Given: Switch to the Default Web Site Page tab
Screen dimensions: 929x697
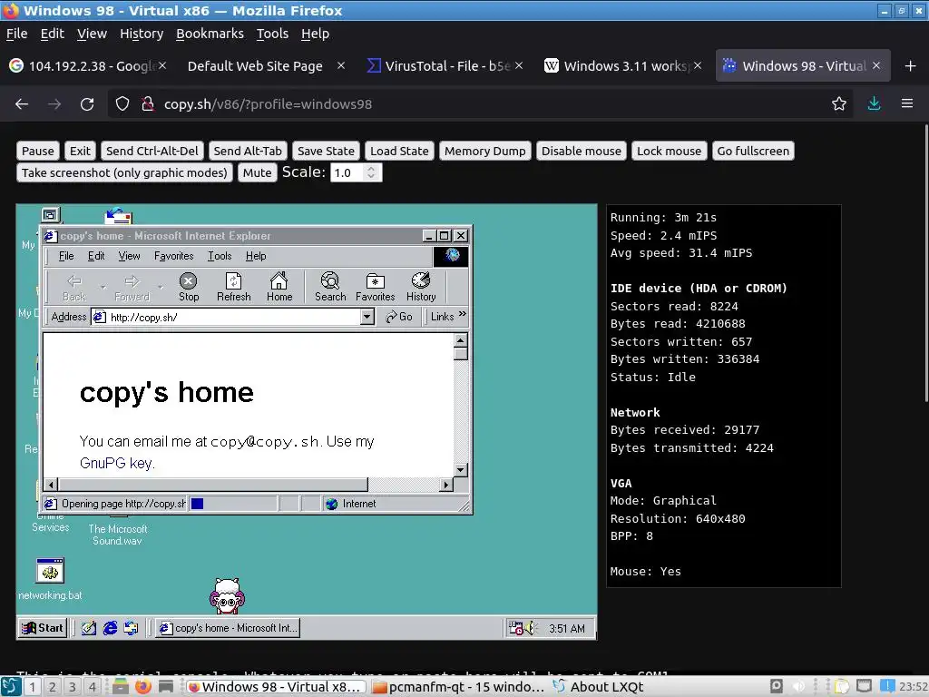Looking at the screenshot, I should (x=267, y=65).
